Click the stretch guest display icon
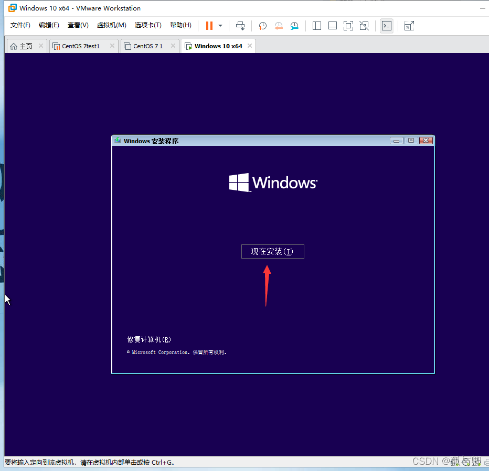This screenshot has width=489, height=471. (x=409, y=26)
